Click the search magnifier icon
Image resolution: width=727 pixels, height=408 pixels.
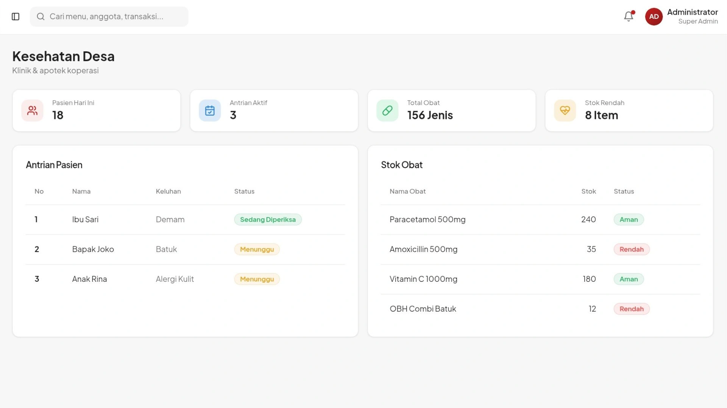41,17
